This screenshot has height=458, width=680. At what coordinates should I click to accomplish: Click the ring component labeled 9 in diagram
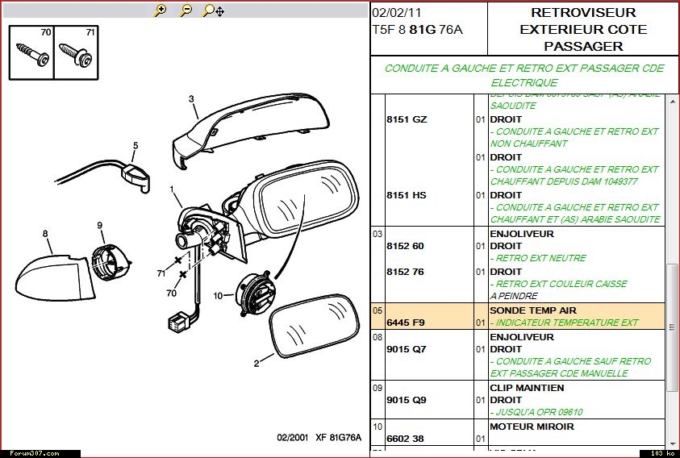click(x=107, y=259)
